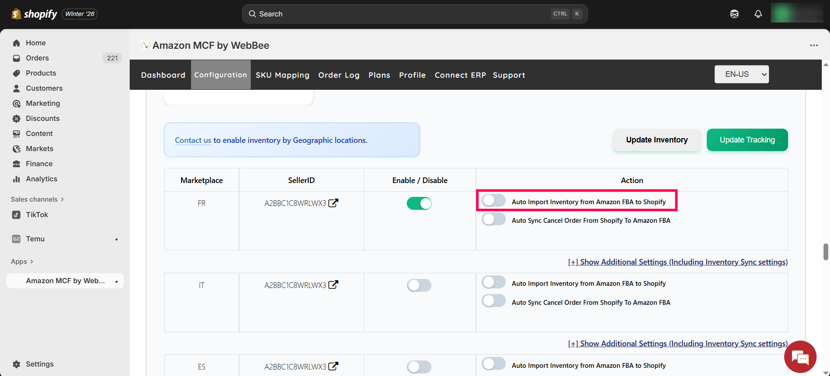Disable the FR marketplace toggle
Viewport: 830px width, 376px height.
[419, 203]
